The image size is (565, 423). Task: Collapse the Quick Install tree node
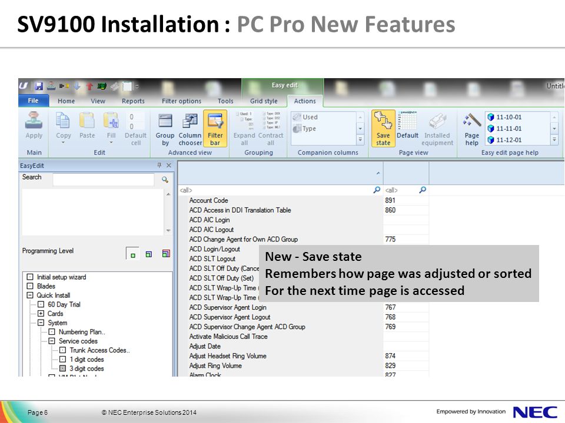30,296
